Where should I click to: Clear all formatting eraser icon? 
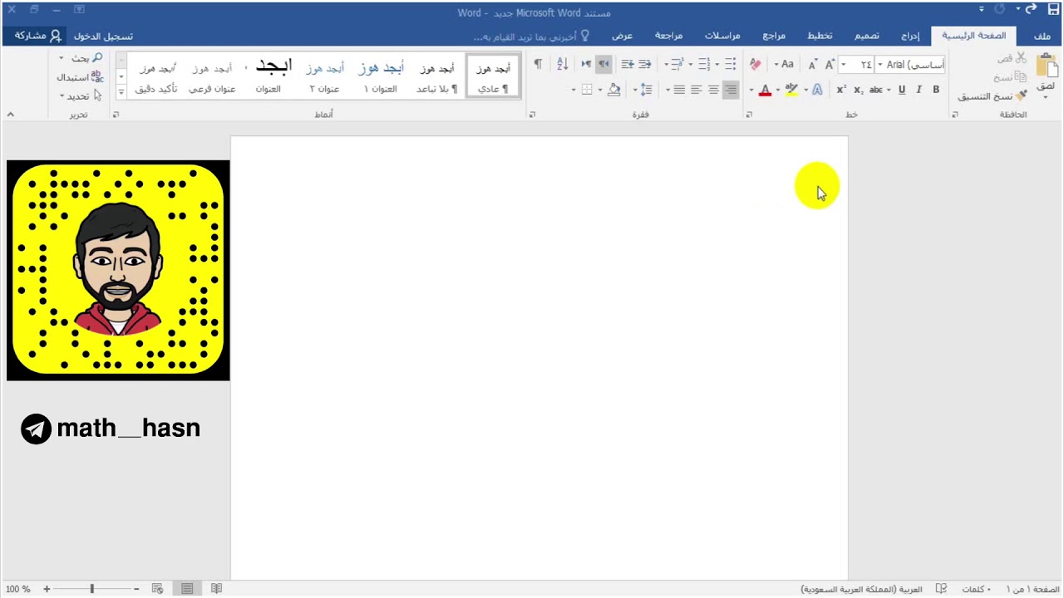(x=756, y=65)
